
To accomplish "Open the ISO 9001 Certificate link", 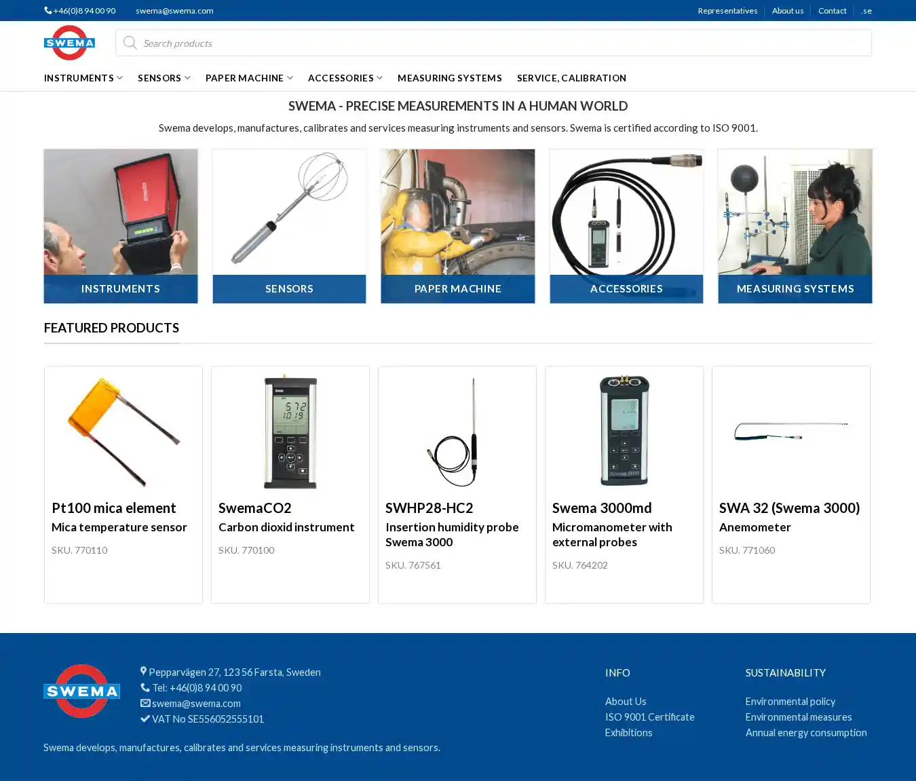I will pyautogui.click(x=649, y=717).
